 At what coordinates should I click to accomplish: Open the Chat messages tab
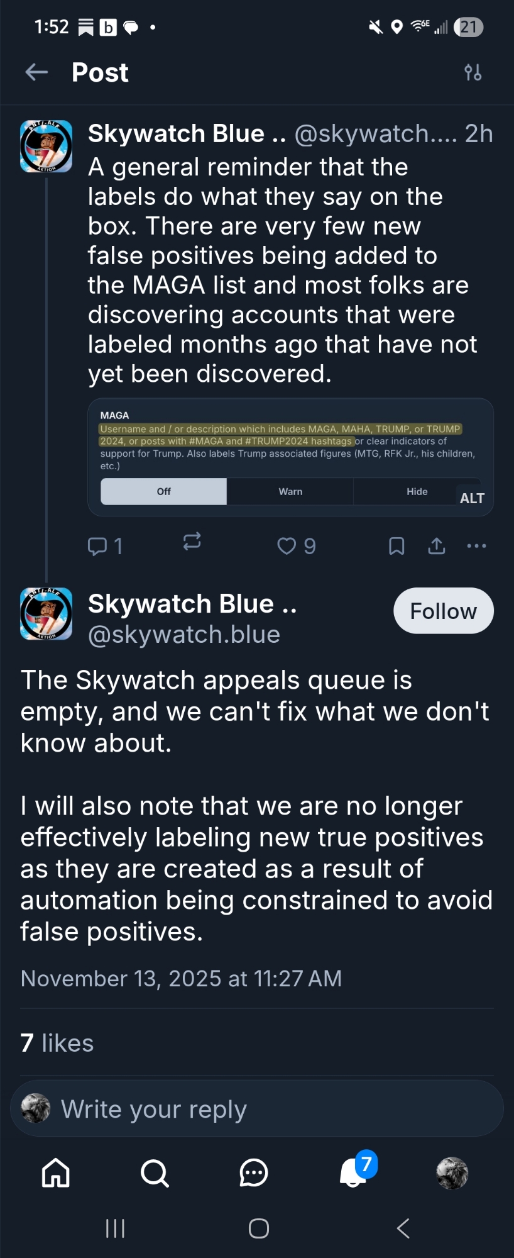point(254,1173)
